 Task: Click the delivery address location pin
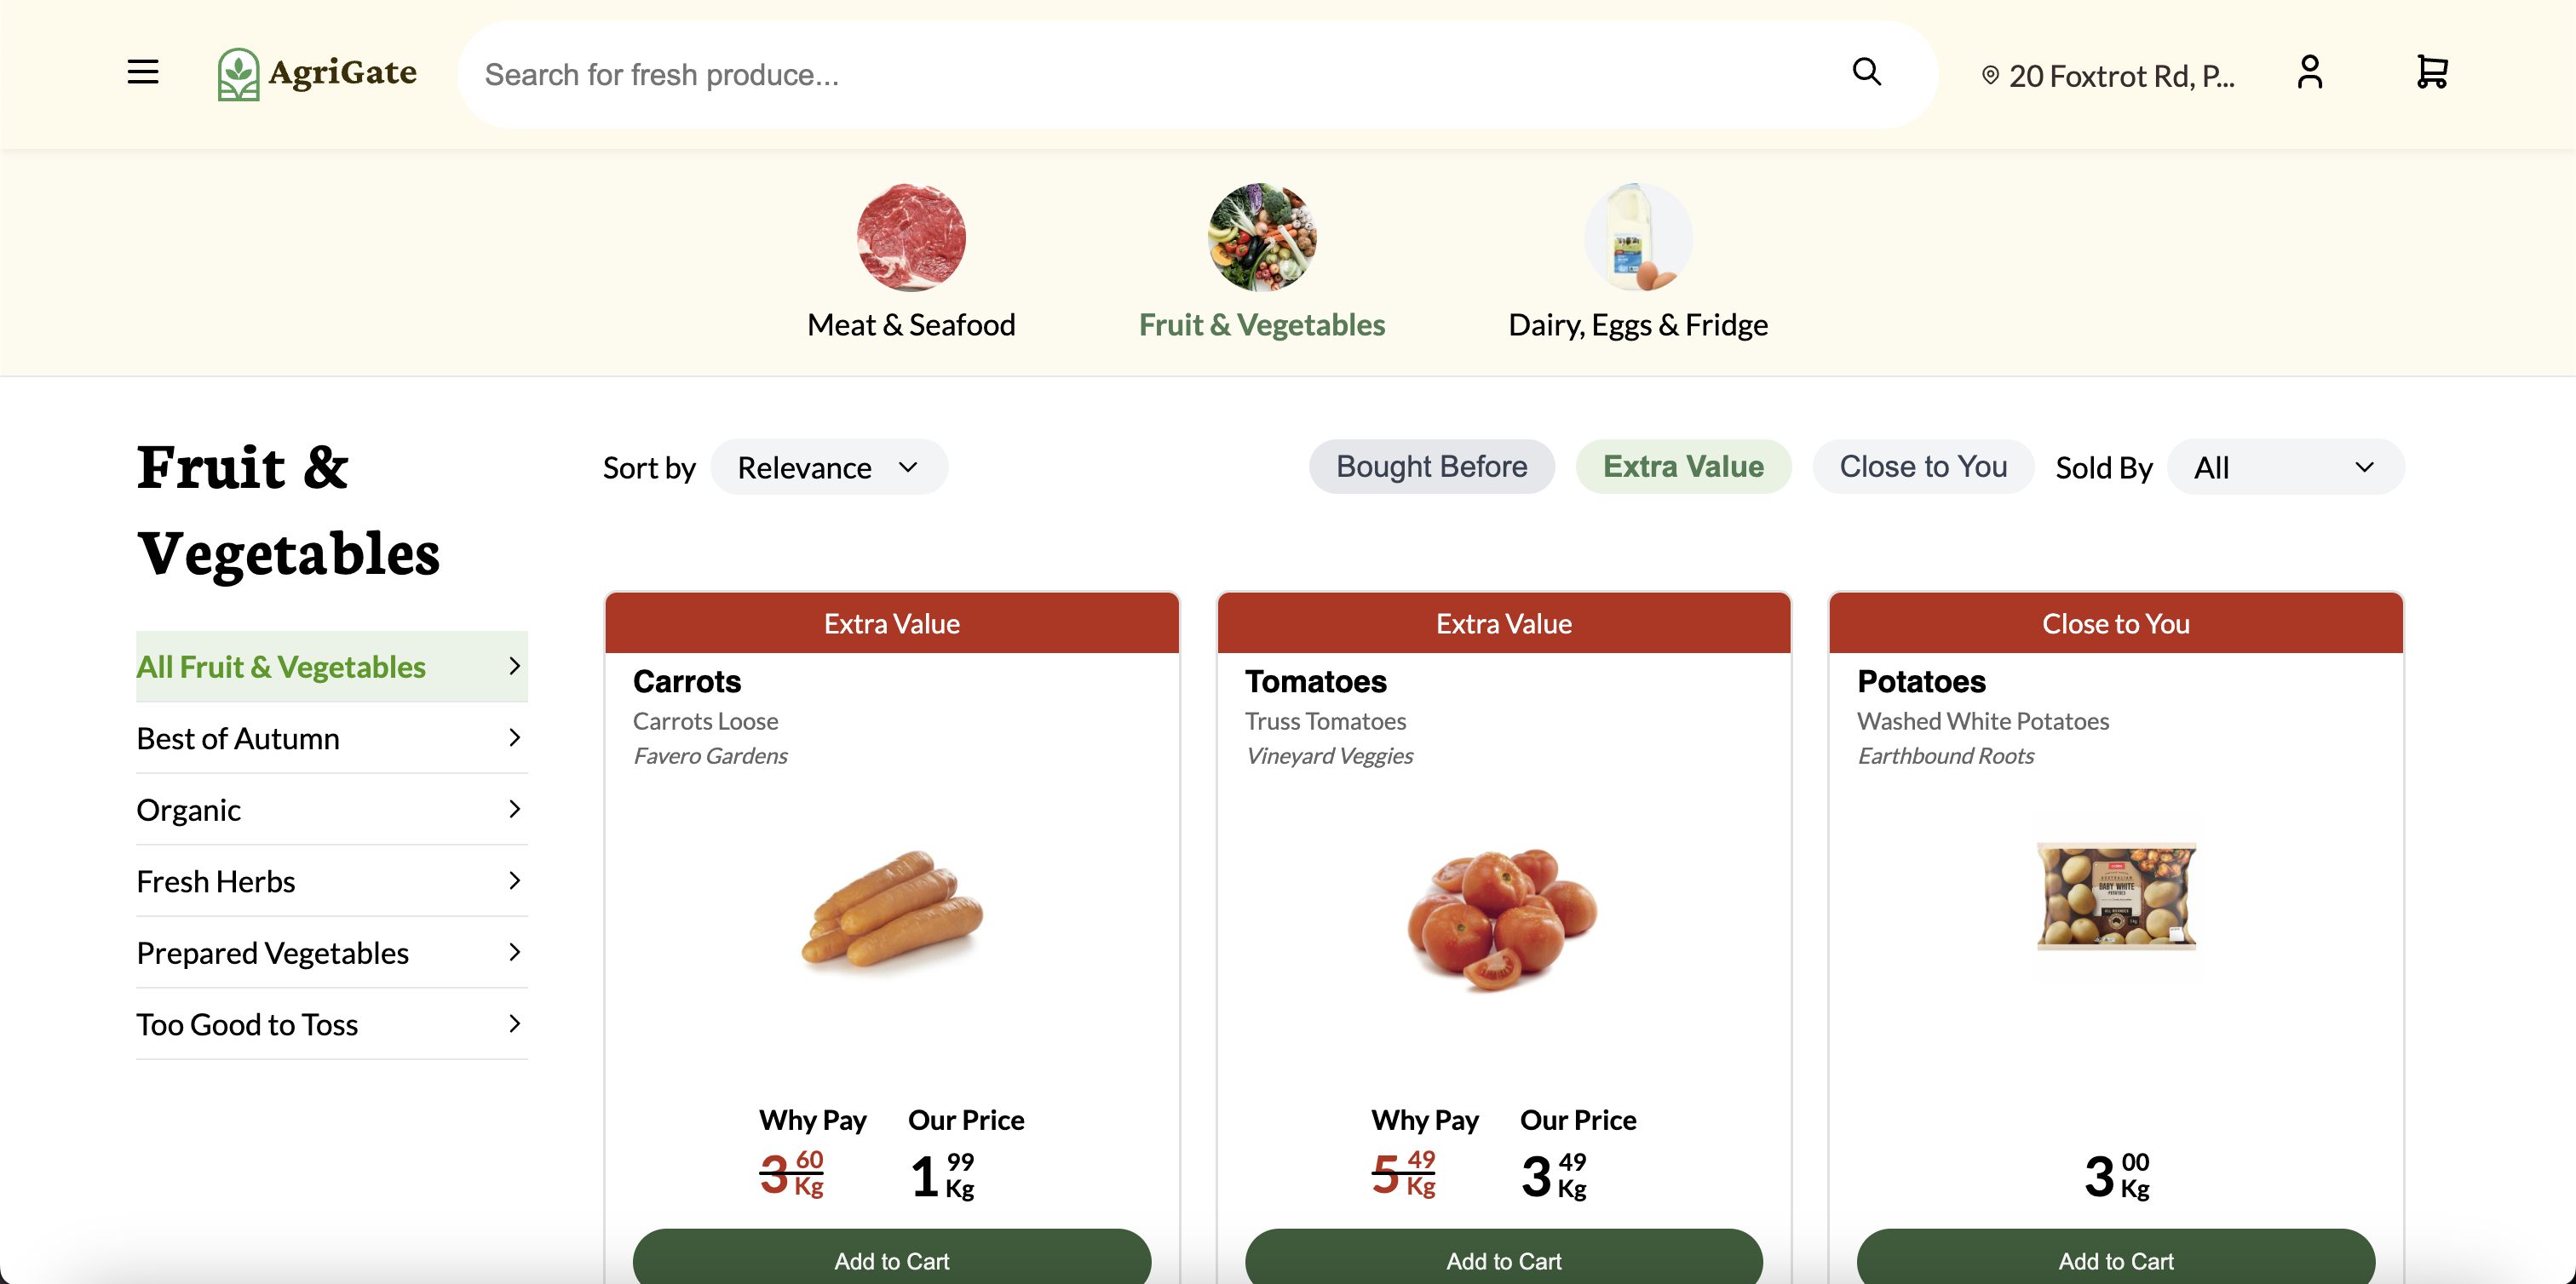pos(1990,75)
